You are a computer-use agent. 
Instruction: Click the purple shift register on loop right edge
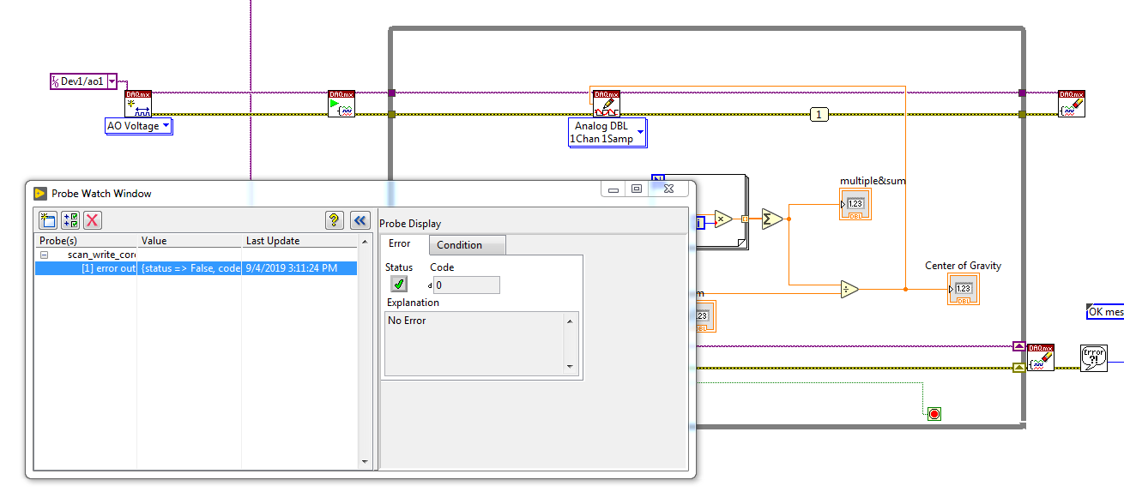(x=1018, y=346)
